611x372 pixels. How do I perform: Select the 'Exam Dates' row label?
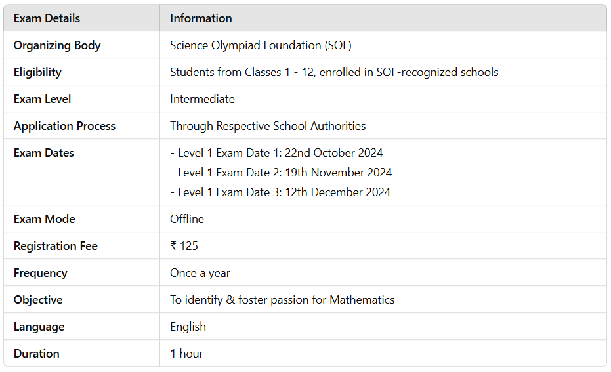tap(43, 153)
